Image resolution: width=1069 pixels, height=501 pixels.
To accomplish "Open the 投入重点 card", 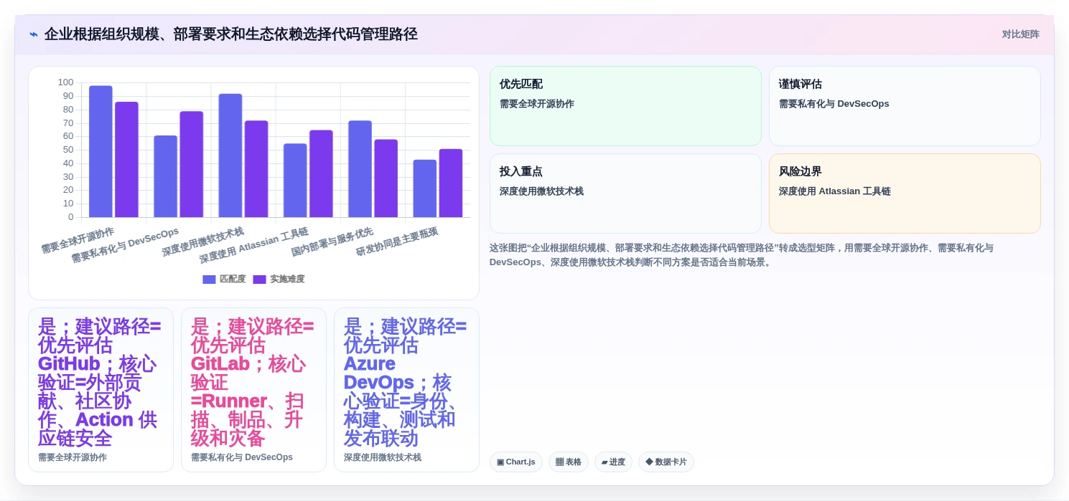I will point(625,194).
